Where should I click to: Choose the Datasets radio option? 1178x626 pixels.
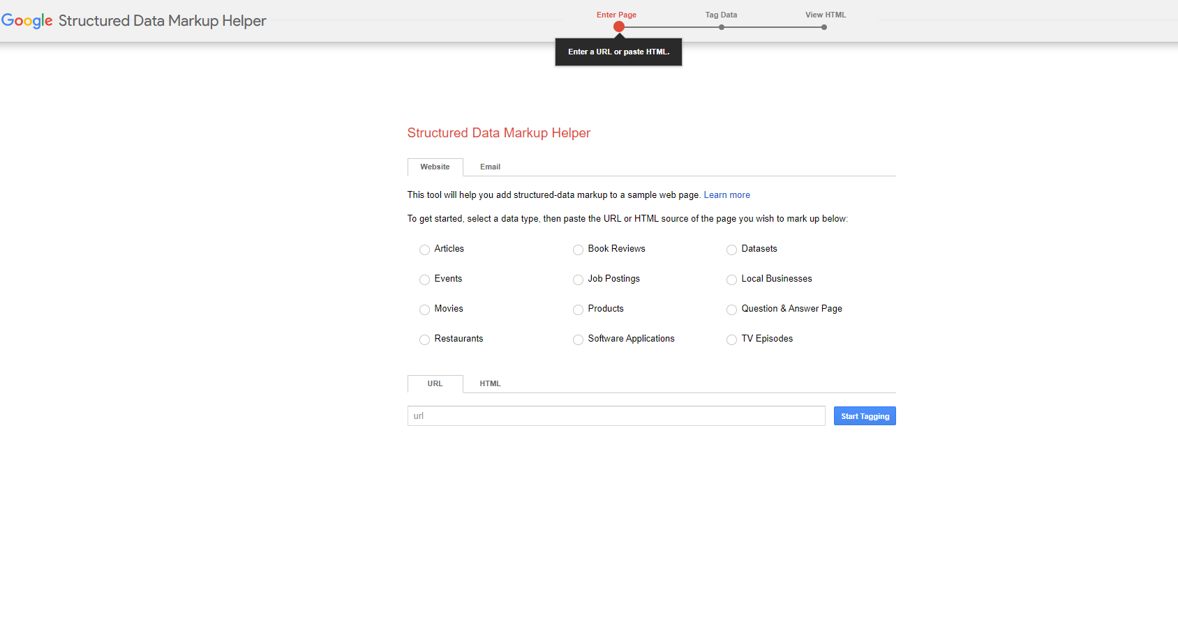click(x=731, y=250)
